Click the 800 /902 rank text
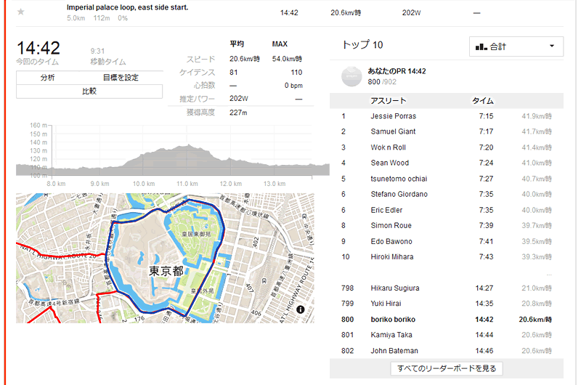The image size is (581, 385). tap(382, 81)
